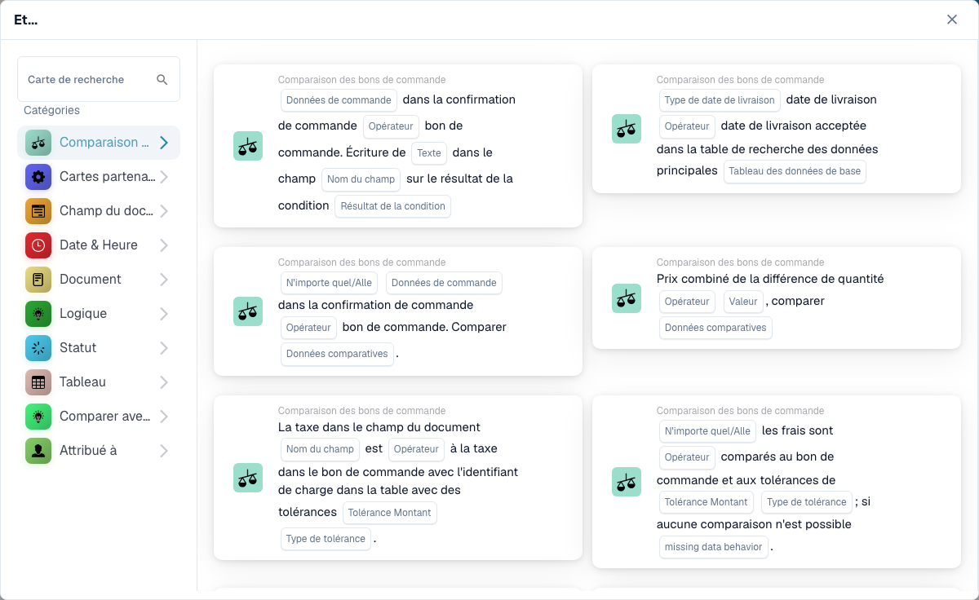Click the Nom du champ chip in first card

coord(361,179)
